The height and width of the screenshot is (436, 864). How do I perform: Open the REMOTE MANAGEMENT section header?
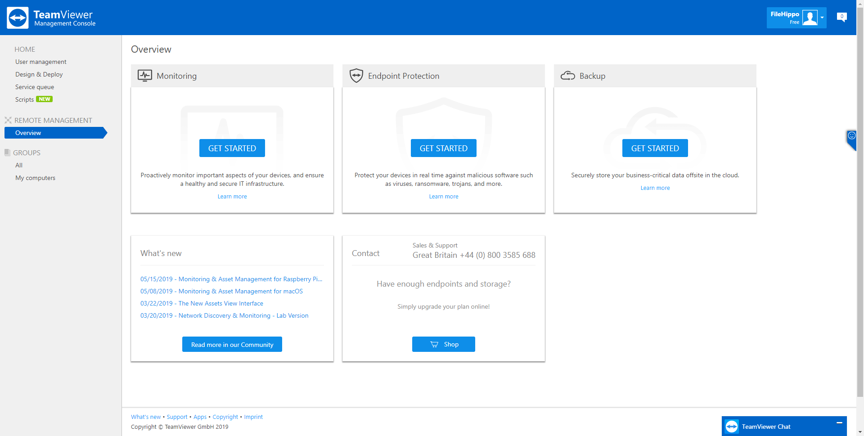pyautogui.click(x=53, y=120)
